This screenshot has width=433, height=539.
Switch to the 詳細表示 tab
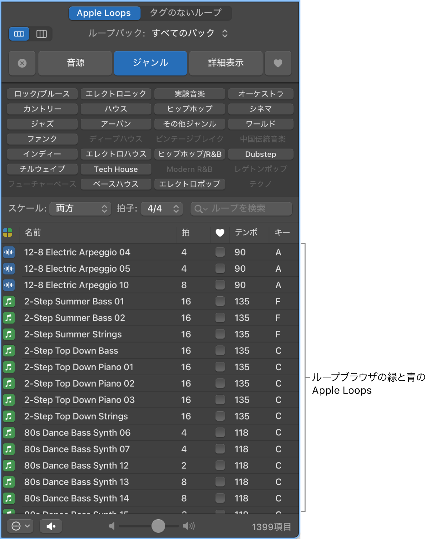pos(226,63)
